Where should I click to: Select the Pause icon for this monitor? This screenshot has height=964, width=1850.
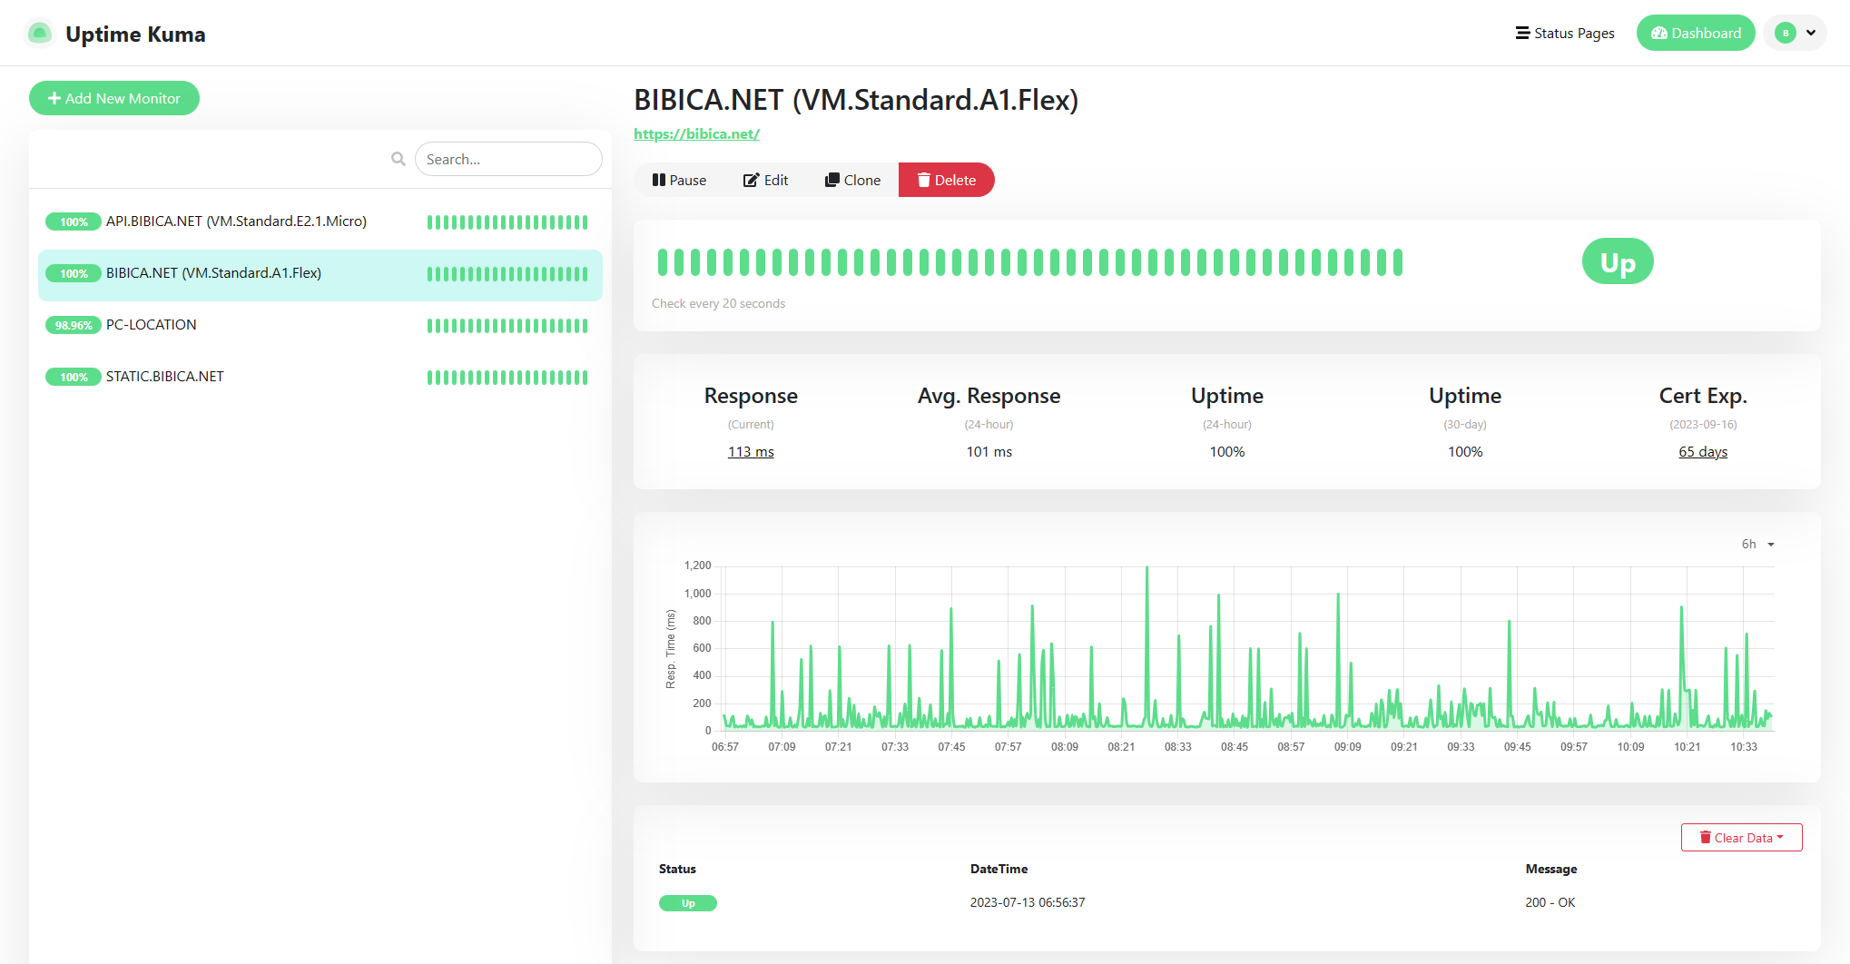point(660,180)
